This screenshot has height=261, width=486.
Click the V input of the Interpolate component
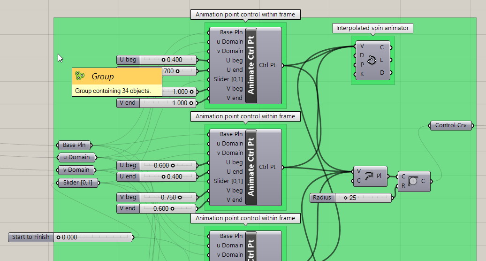(361, 46)
